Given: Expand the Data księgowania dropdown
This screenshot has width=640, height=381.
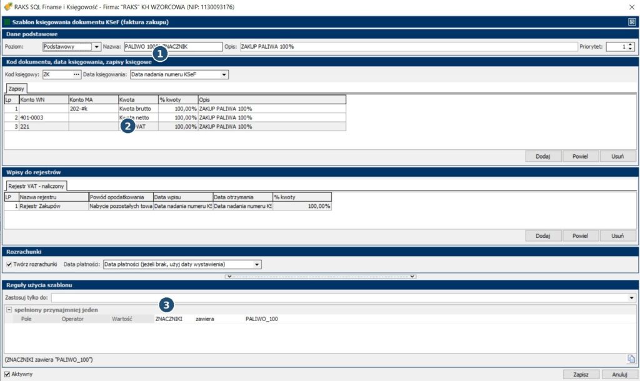Looking at the screenshot, I should point(224,75).
